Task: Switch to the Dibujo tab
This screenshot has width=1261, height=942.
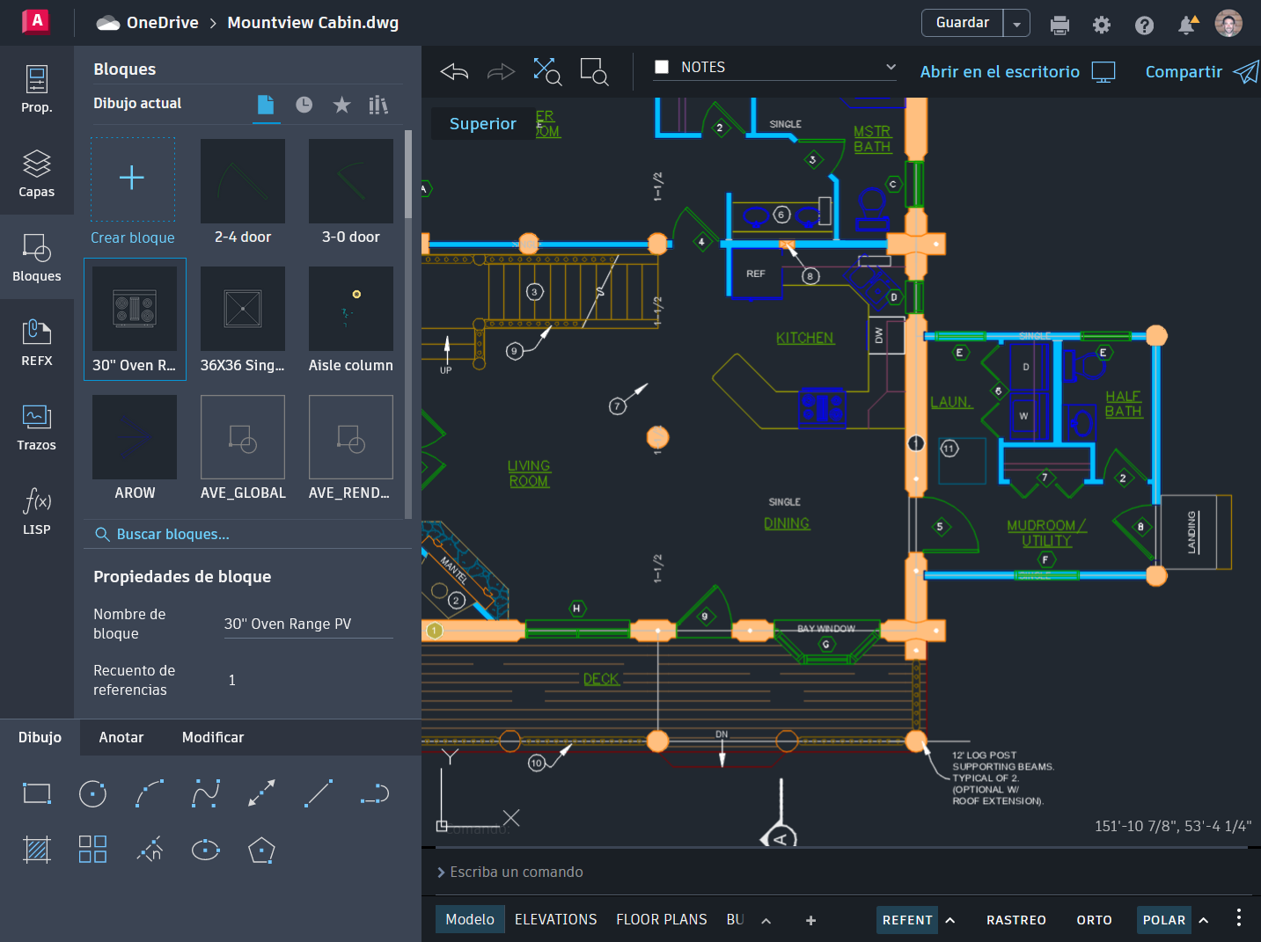Action: pyautogui.click(x=40, y=737)
